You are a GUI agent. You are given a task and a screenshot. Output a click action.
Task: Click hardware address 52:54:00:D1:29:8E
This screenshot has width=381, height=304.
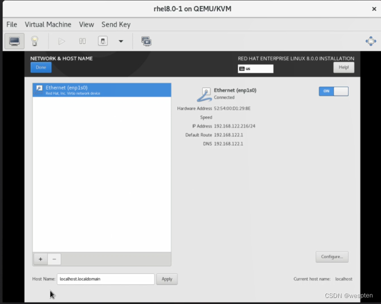click(x=232, y=108)
